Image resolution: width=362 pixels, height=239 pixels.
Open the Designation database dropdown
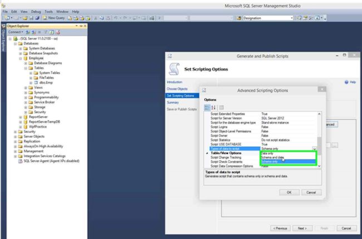(291, 18)
